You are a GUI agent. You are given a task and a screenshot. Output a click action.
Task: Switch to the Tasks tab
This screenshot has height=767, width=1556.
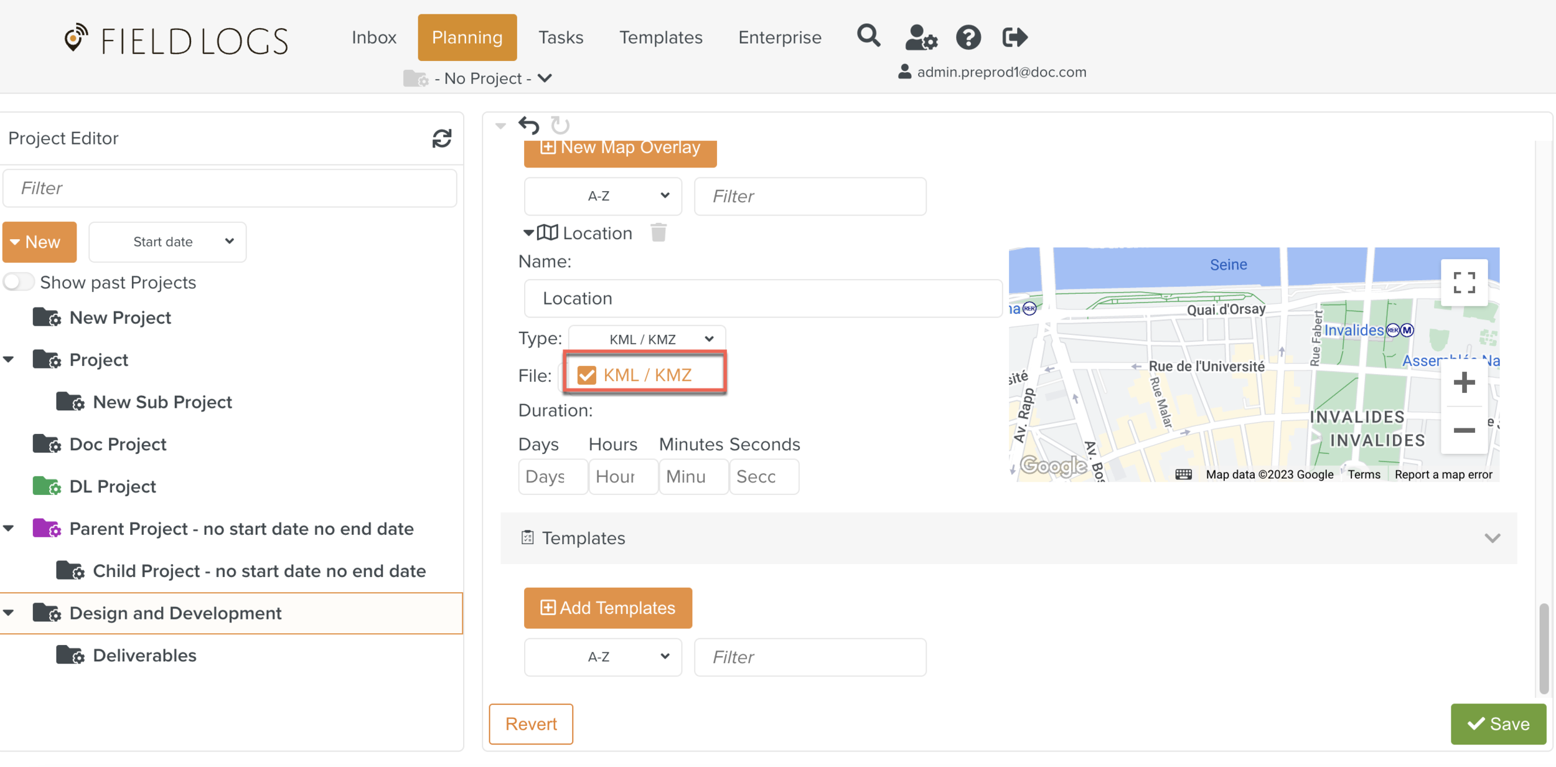[x=561, y=37]
